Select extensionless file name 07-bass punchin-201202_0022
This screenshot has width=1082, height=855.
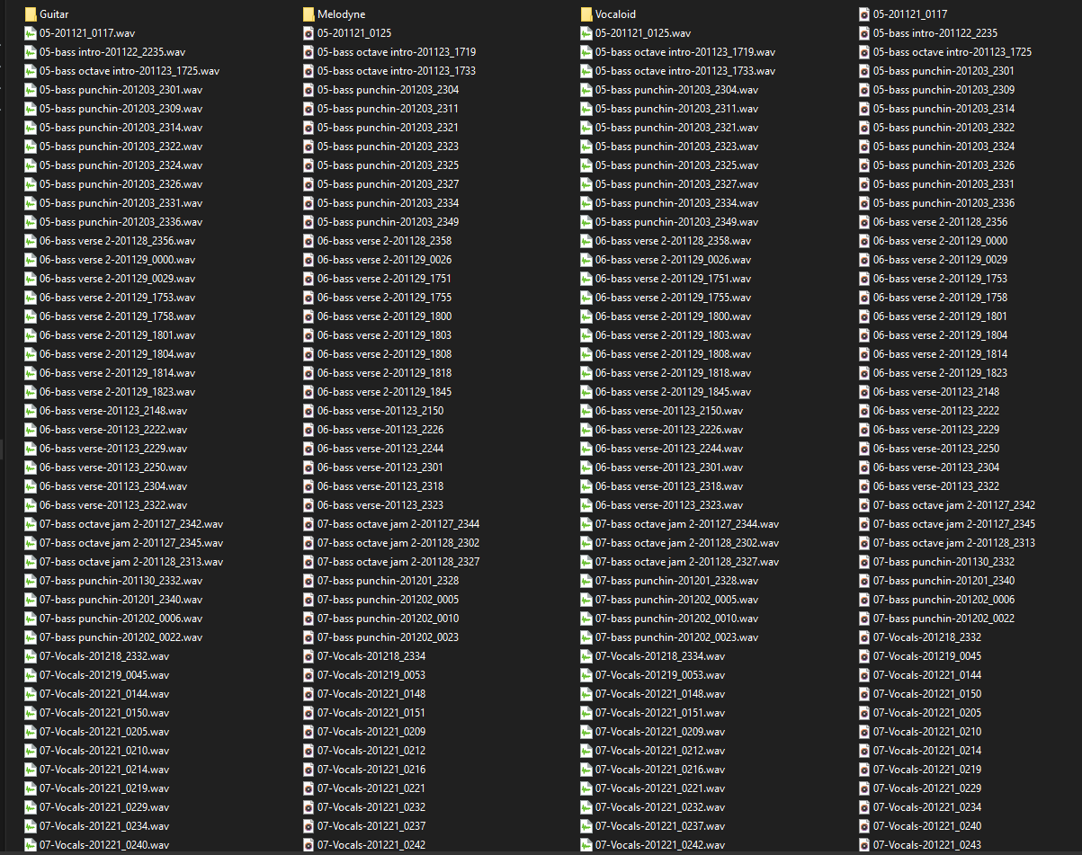[944, 619]
